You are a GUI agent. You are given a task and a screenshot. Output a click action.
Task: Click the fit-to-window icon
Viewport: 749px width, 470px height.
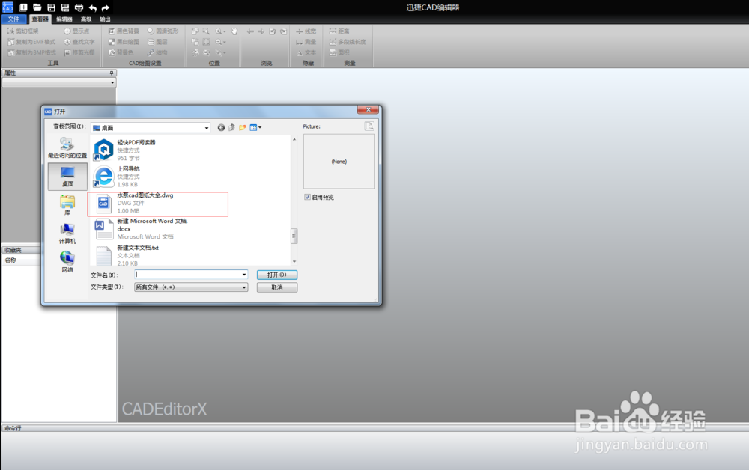(207, 42)
